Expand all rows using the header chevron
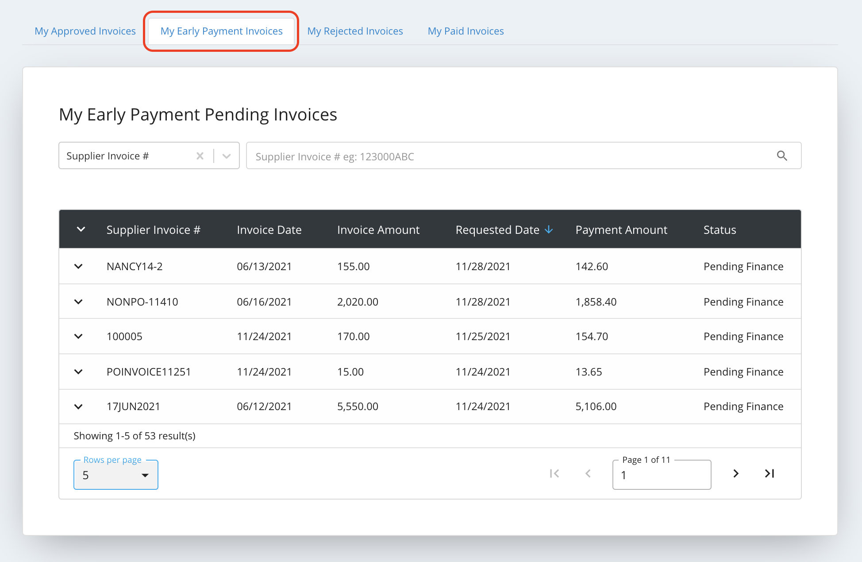 click(x=81, y=229)
